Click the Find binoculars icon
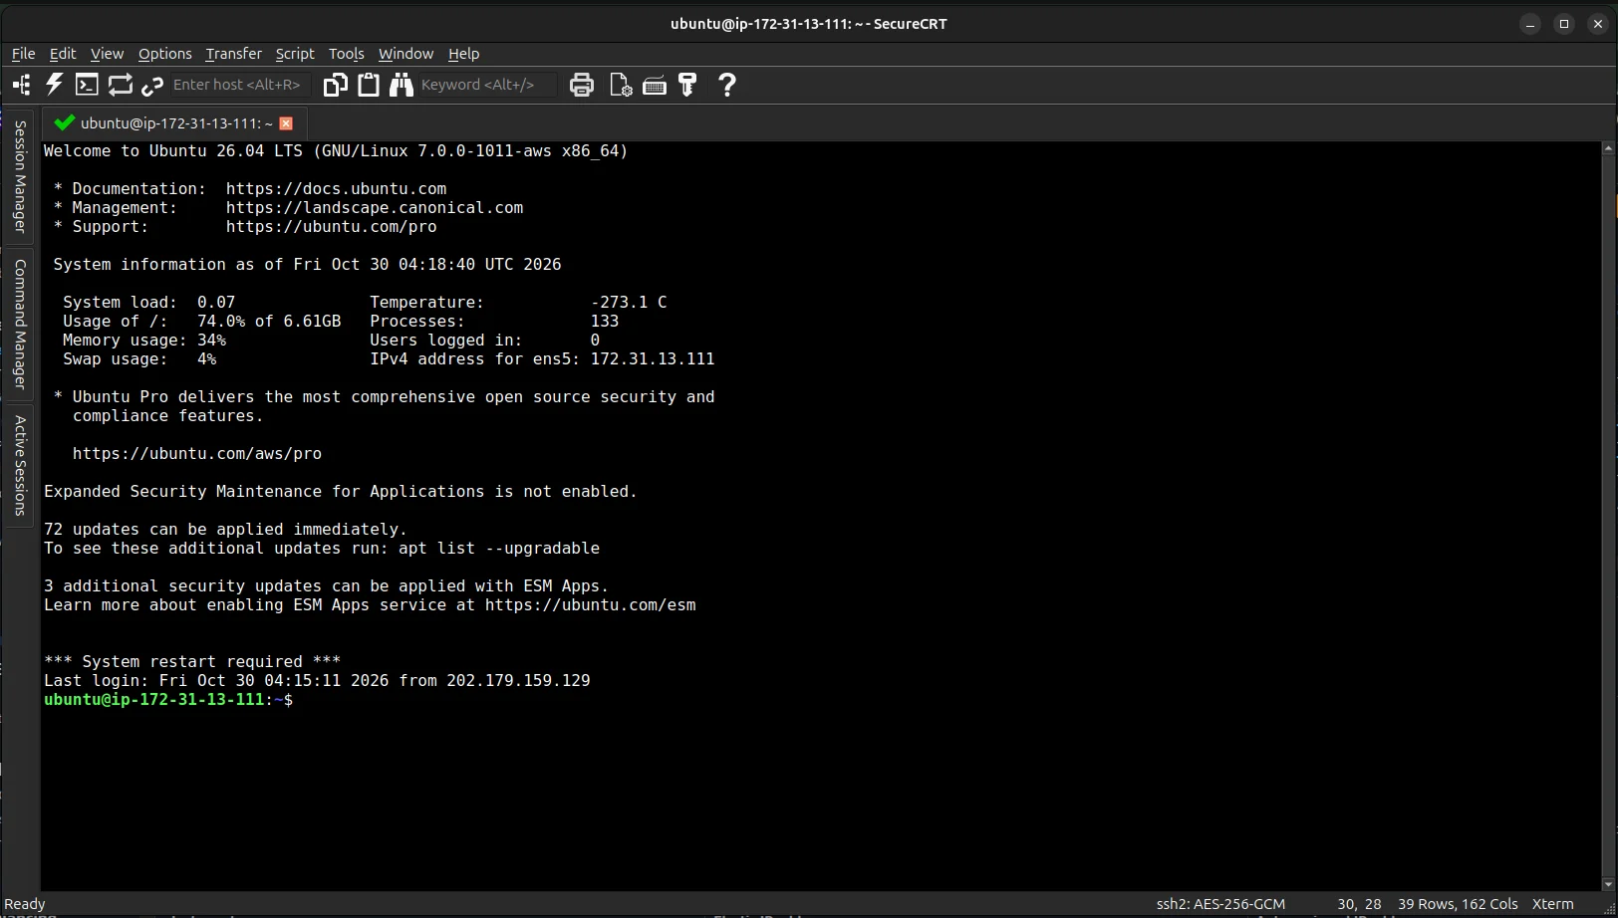Viewport: 1618px width, 918px height. tap(402, 86)
